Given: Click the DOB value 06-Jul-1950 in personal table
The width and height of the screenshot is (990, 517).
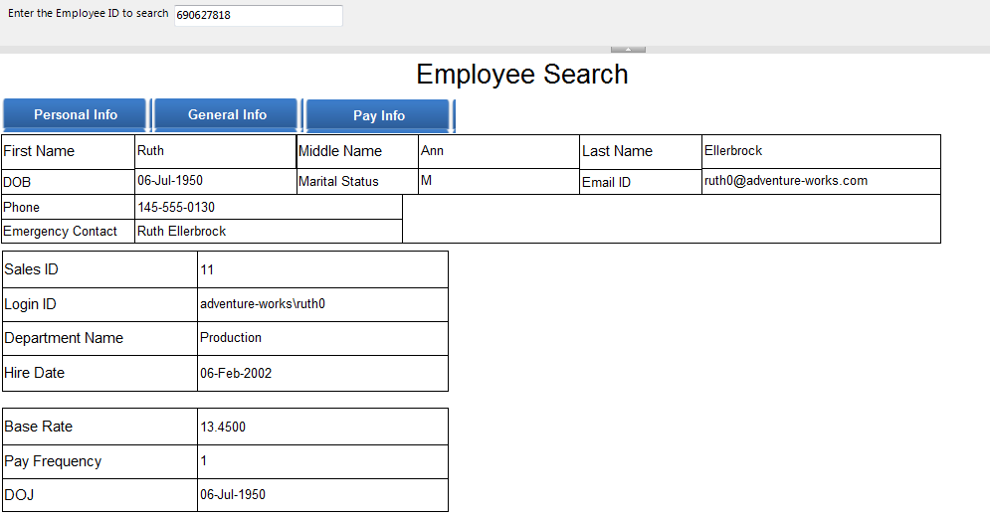Looking at the screenshot, I should coord(170,181).
